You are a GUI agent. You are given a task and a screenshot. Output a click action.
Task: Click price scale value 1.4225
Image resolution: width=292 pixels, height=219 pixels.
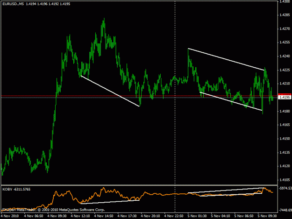coord(285,70)
